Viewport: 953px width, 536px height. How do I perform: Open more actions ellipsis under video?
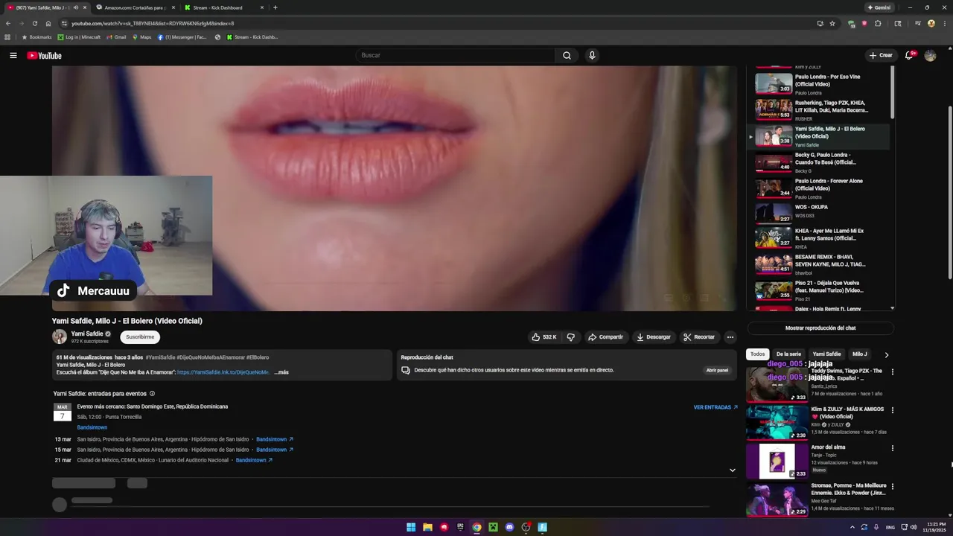tap(730, 337)
